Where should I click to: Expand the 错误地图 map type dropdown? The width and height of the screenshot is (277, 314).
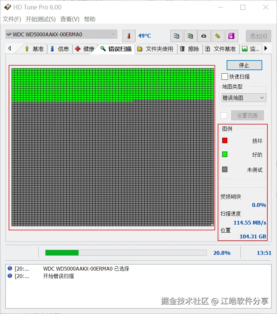[244, 98]
